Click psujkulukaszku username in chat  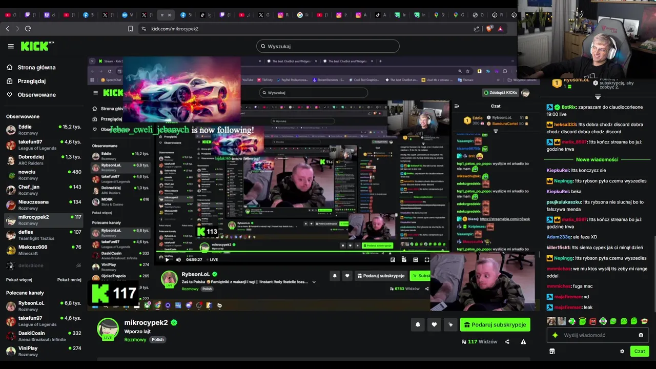coord(564,202)
